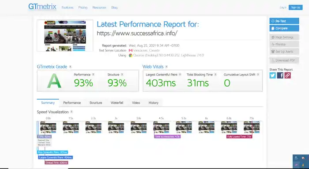Click the Log In link
The height and width of the screenshot is (169, 309).
283,8
